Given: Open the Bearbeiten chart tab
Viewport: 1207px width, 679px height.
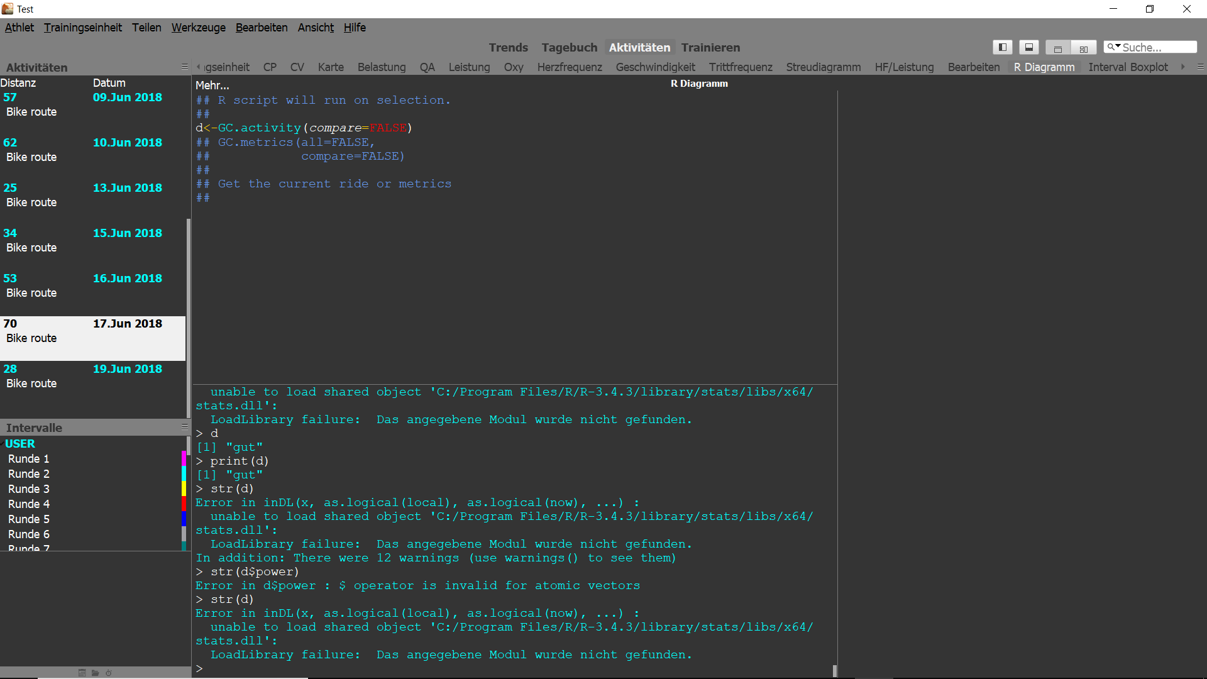Looking at the screenshot, I should pyautogui.click(x=974, y=67).
